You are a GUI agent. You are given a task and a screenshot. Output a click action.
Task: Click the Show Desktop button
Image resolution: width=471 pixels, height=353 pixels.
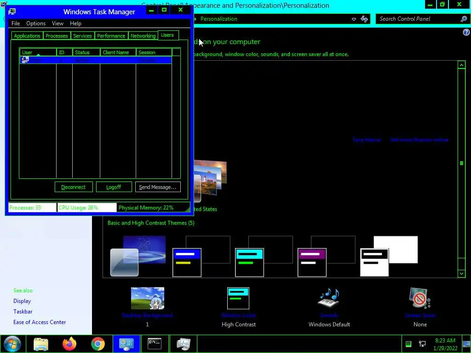[466, 344]
